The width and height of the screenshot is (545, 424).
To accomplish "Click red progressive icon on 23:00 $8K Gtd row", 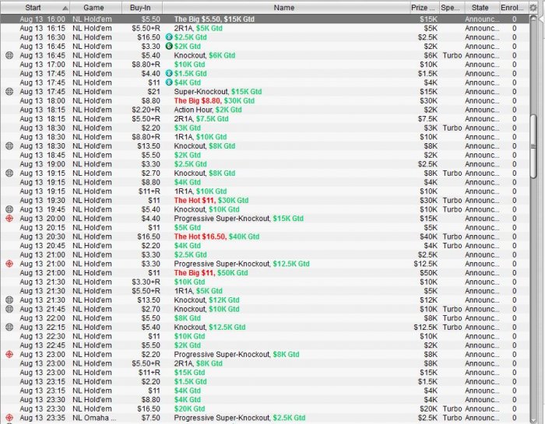I will [9, 354].
